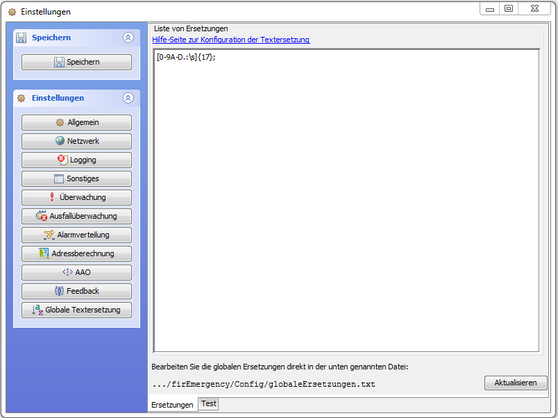The image size is (558, 418).
Task: Click the Logging icon with red mark
Action: coord(62,160)
